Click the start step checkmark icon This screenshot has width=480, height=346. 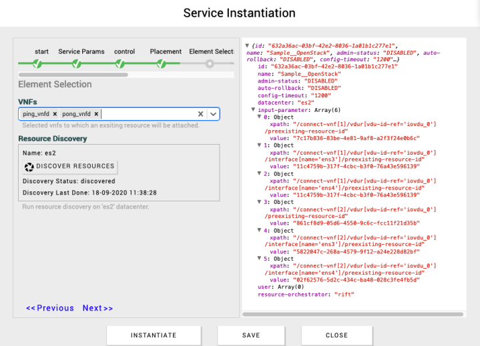tap(38, 64)
